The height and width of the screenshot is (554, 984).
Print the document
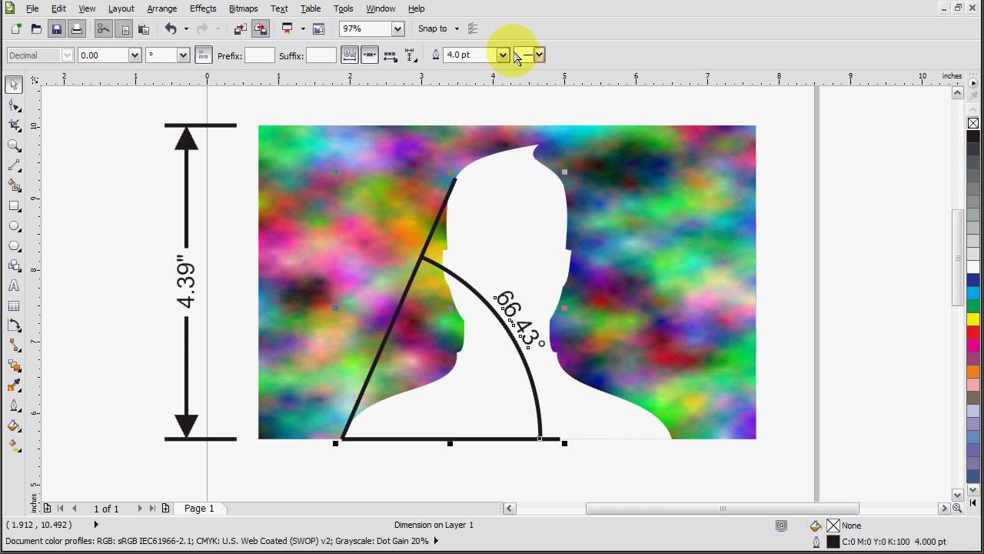76,28
